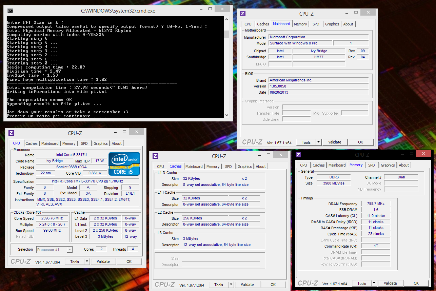436x291 pixels.
Task: Switch to Mainboard tab in CPU window
Action: tap(50, 143)
